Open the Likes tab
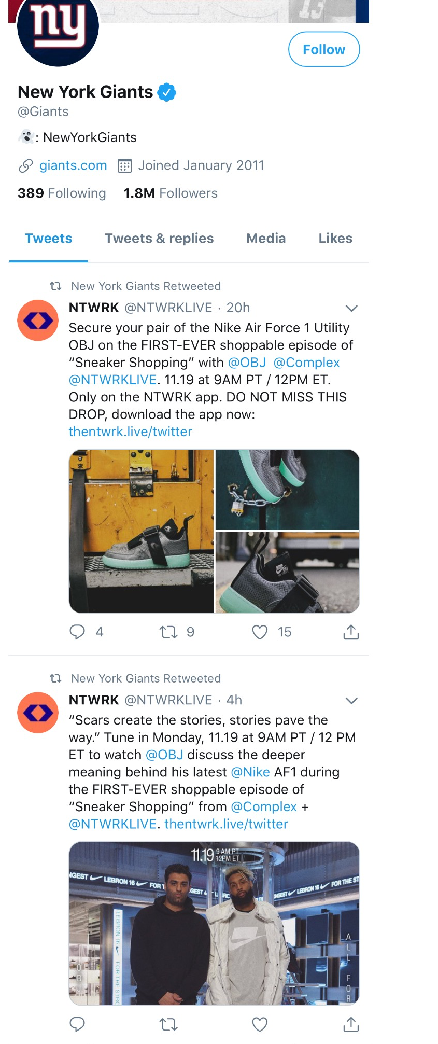 pos(335,239)
